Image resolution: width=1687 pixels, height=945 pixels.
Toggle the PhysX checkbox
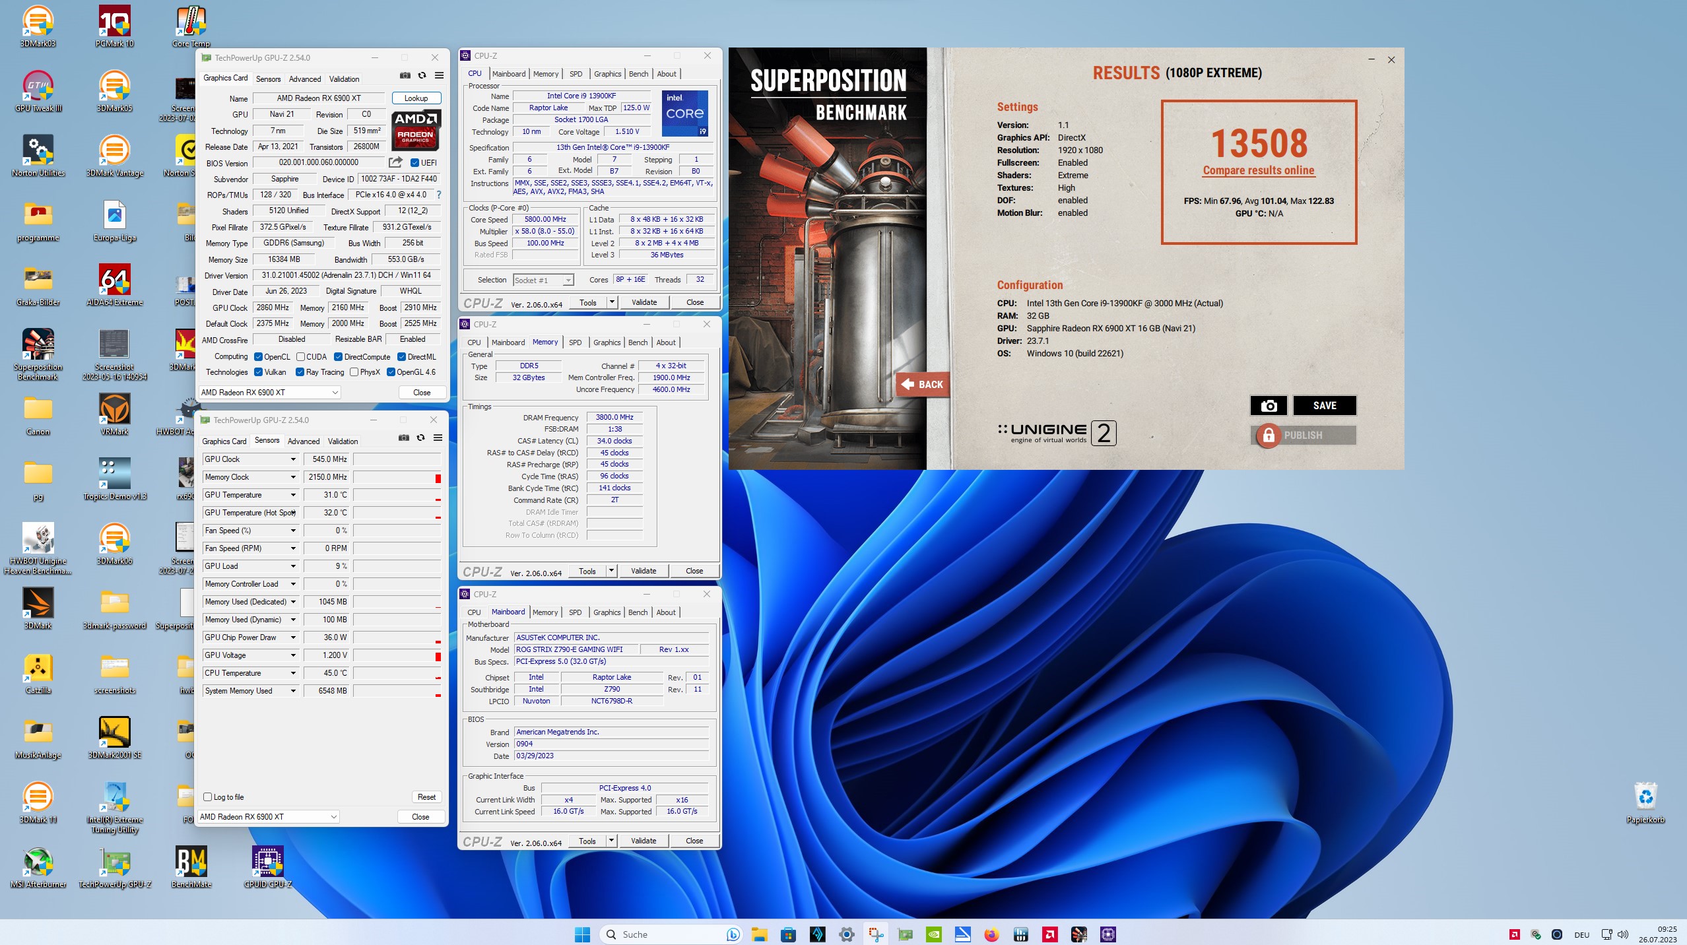pos(354,372)
